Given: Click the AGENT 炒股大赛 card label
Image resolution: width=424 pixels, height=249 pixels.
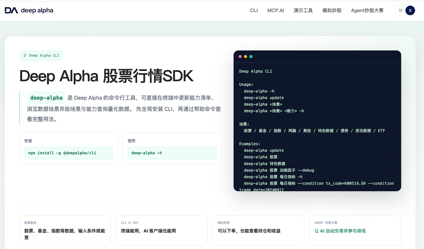Looking at the screenshot, I should tap(326, 223).
